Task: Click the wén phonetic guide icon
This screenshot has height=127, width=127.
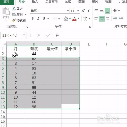Action: 85,19
